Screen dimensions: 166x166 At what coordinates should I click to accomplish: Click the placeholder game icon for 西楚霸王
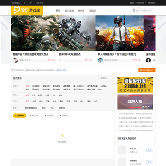click(x=122, y=162)
